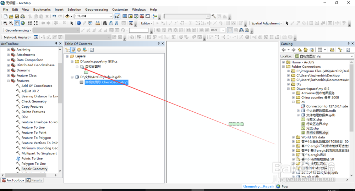Screen dimensions: 355x191
Task: Switch to the Results tab
Action: [x=34, y=180]
